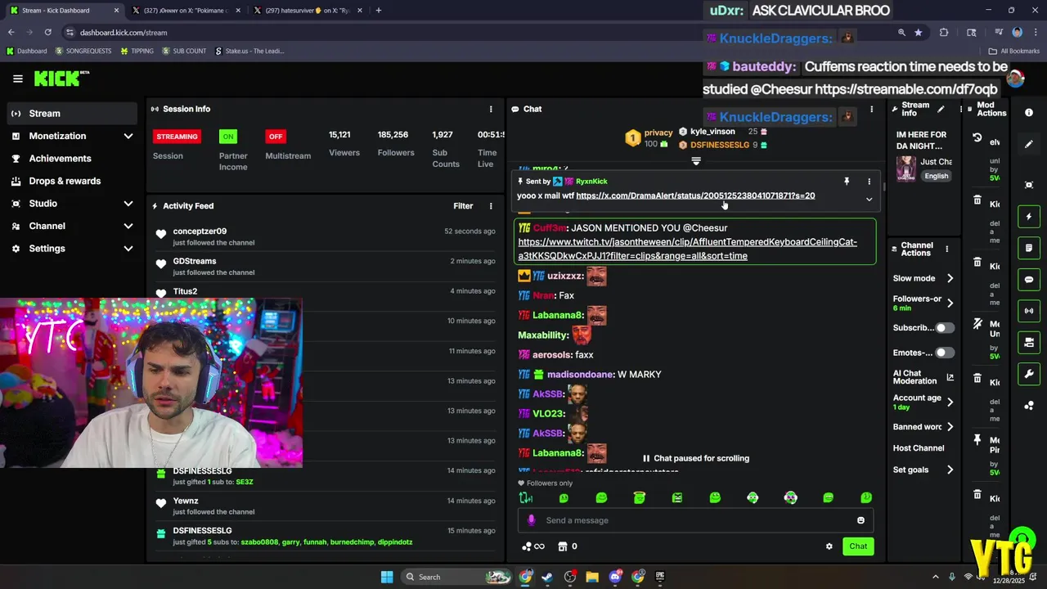Click the Windows taskbar Search box

pos(456,577)
